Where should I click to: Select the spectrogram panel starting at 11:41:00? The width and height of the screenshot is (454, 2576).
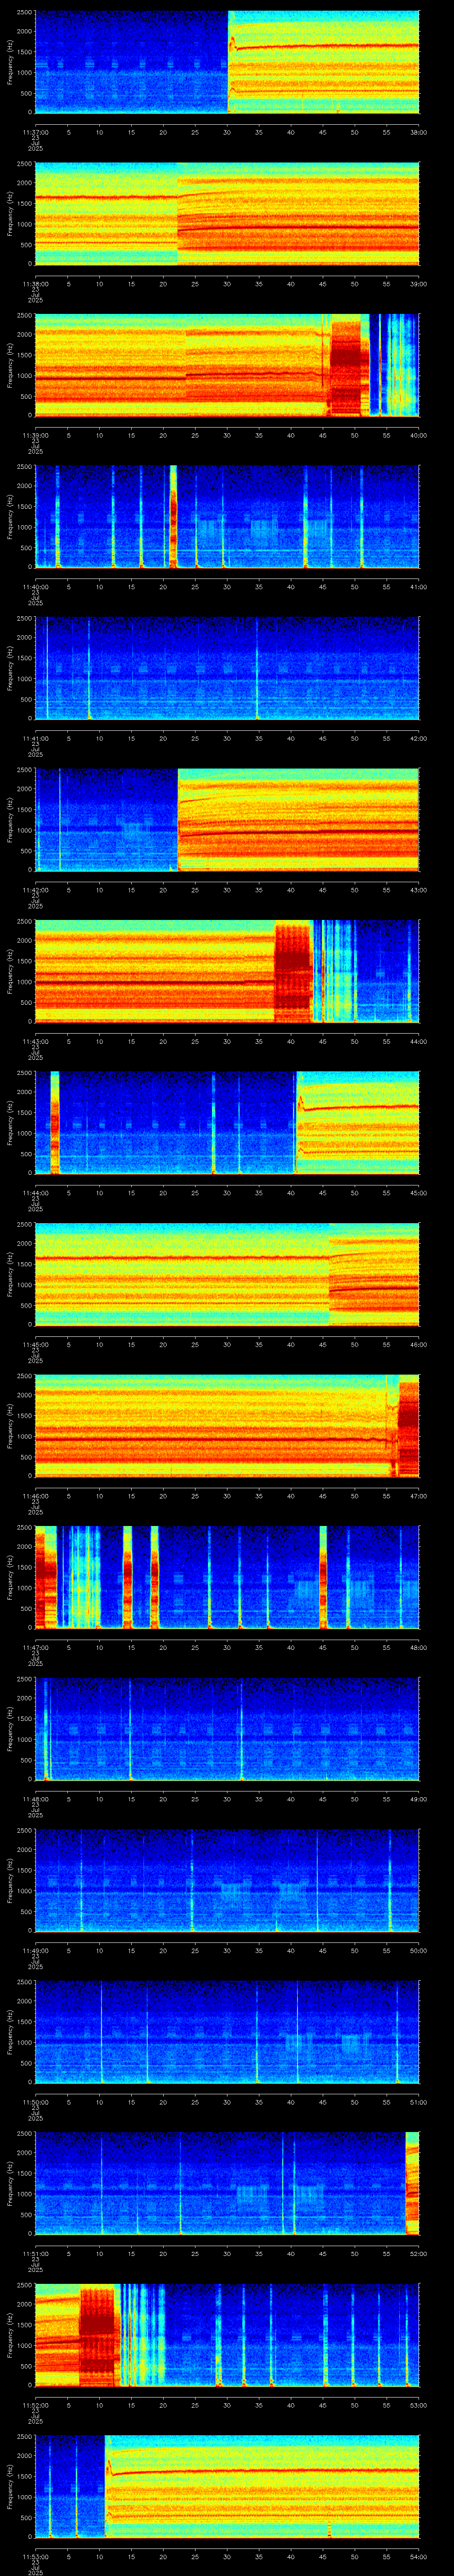coord(227,668)
